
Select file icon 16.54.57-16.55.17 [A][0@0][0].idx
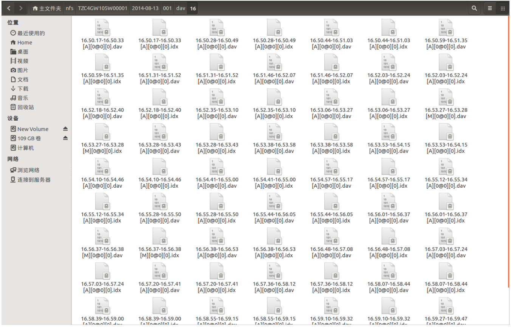[x=389, y=167]
